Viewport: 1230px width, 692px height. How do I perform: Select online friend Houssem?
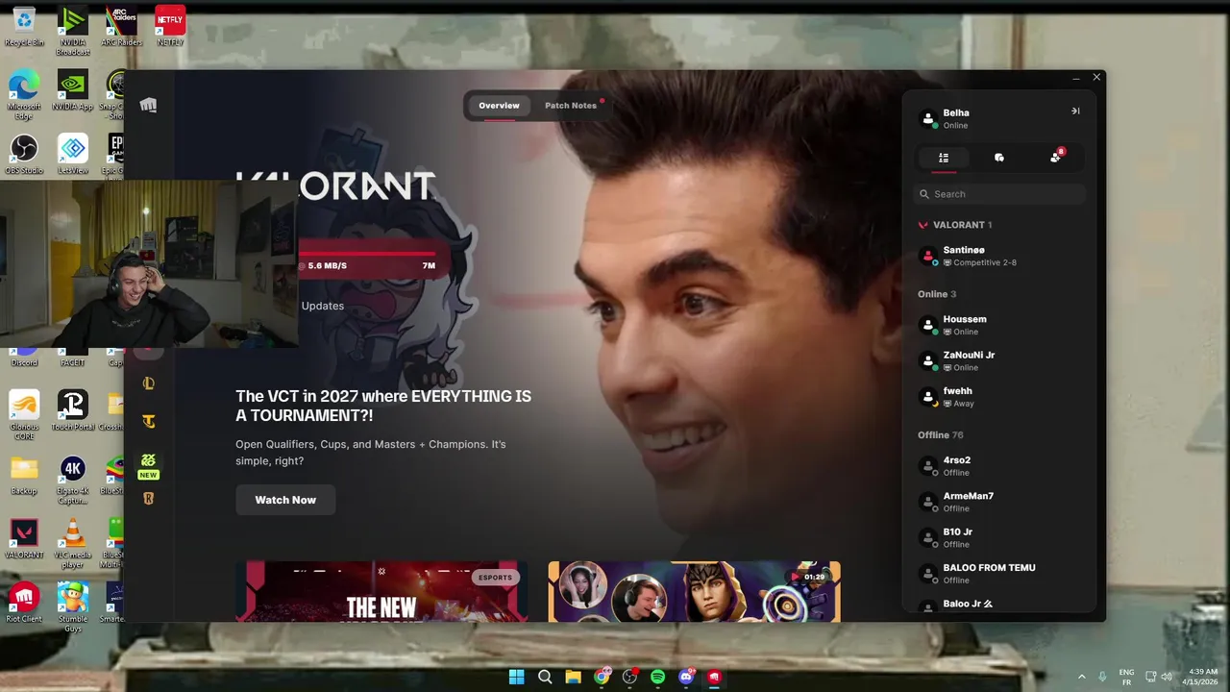point(999,325)
